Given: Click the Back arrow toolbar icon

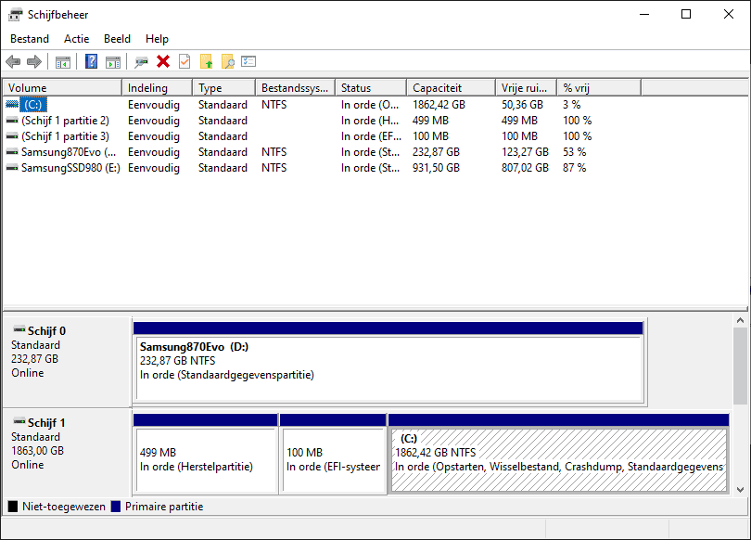Looking at the screenshot, I should click(13, 62).
